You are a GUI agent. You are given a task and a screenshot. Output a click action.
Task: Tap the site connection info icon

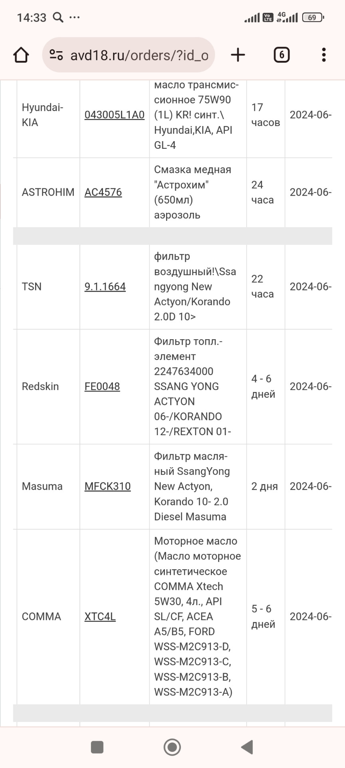click(x=56, y=55)
